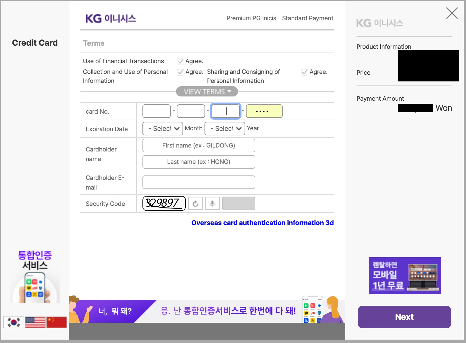This screenshot has height=343, width=466.
Task: Switch language to Chinese flag
Action: [x=57, y=322]
